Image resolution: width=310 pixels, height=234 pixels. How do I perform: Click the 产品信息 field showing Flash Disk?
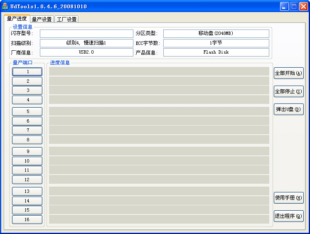pos(216,52)
